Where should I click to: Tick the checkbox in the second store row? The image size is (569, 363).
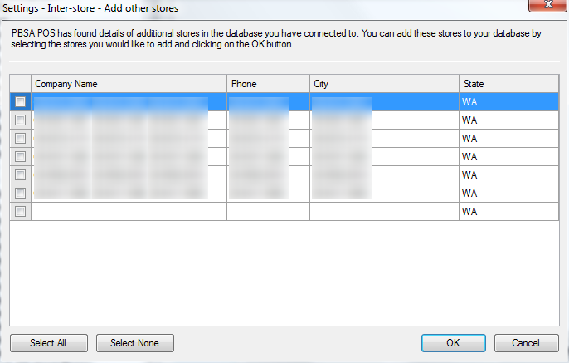tap(20, 120)
